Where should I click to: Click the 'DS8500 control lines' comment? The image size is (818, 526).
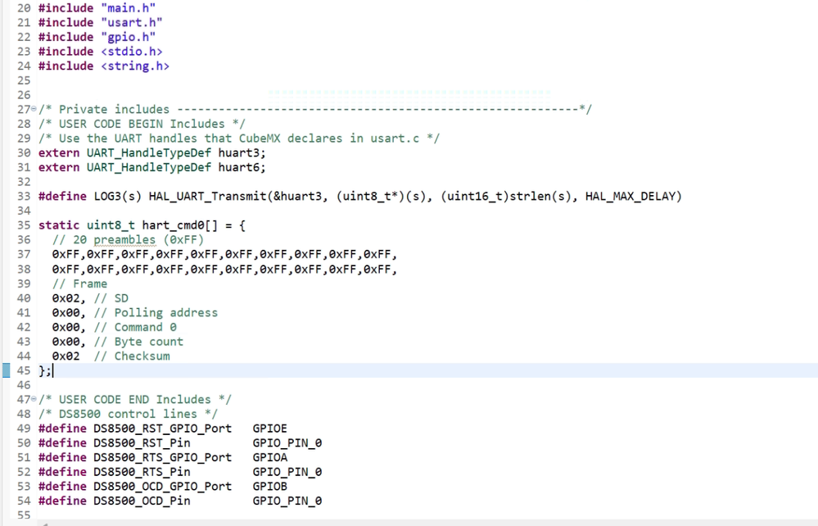click(129, 415)
